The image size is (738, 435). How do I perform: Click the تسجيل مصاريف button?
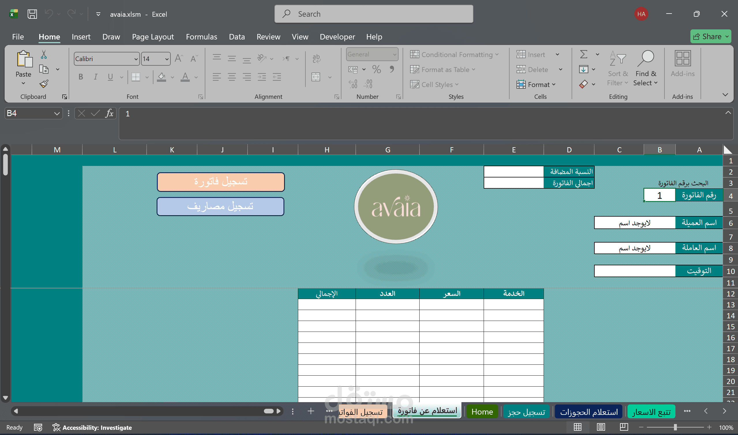pos(221,206)
